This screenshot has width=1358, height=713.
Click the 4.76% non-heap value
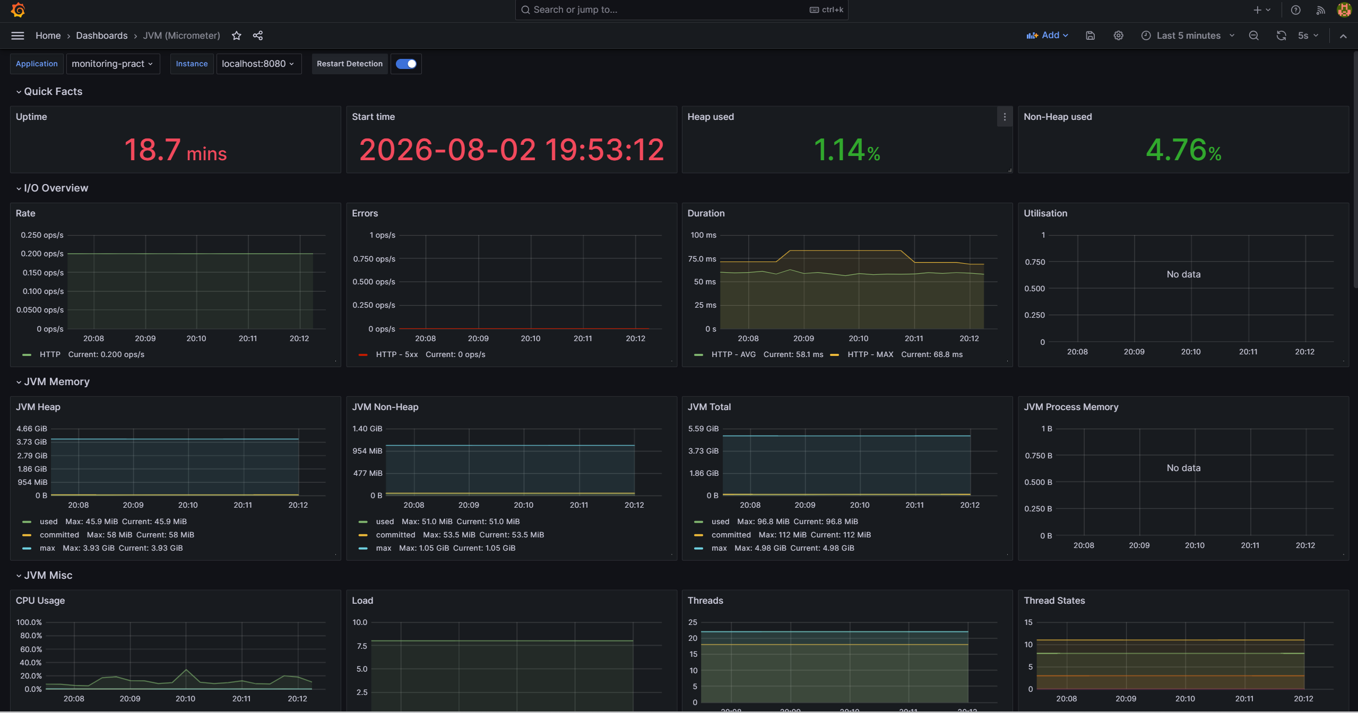tap(1183, 150)
